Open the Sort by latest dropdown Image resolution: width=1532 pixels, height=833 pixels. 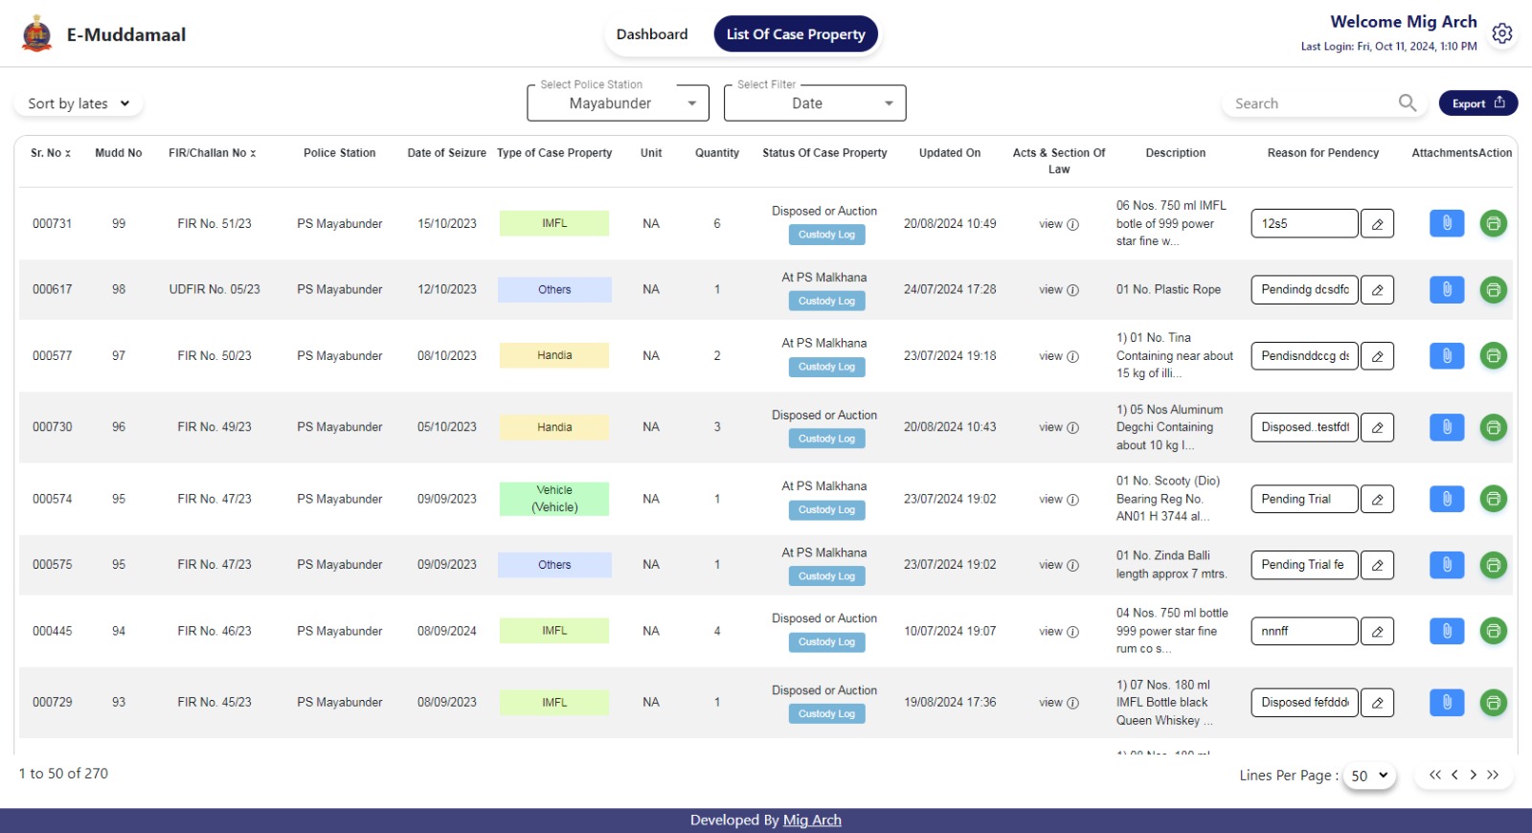78,103
